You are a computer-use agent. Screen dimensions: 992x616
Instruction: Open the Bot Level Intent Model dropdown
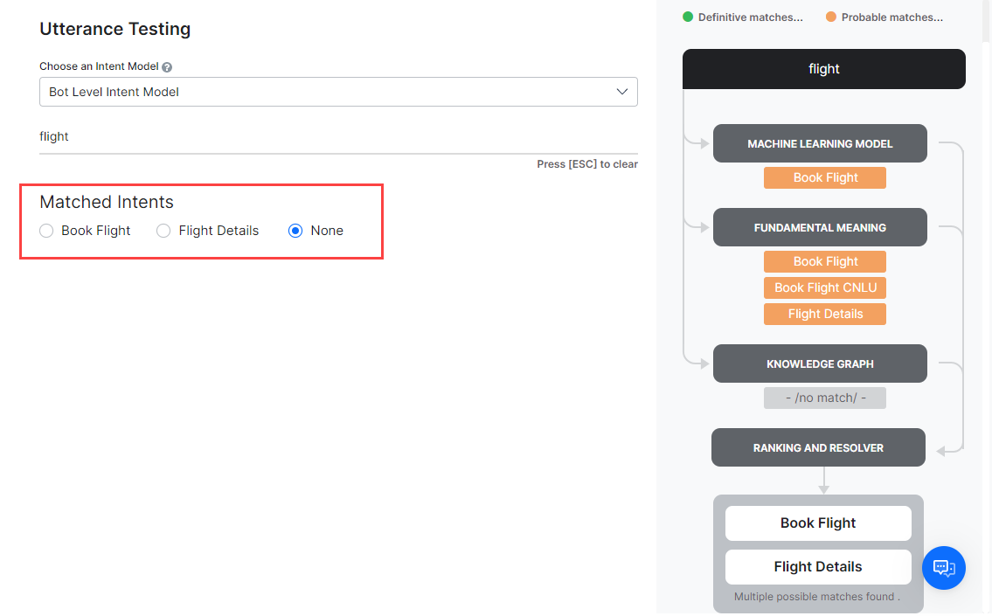click(338, 92)
